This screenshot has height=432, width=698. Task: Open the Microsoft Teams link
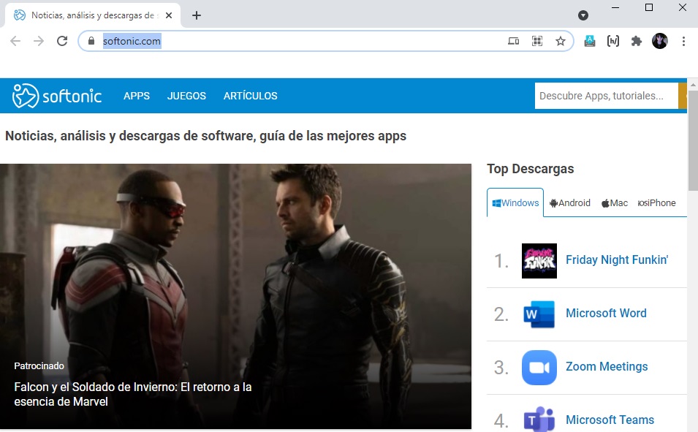(x=610, y=420)
